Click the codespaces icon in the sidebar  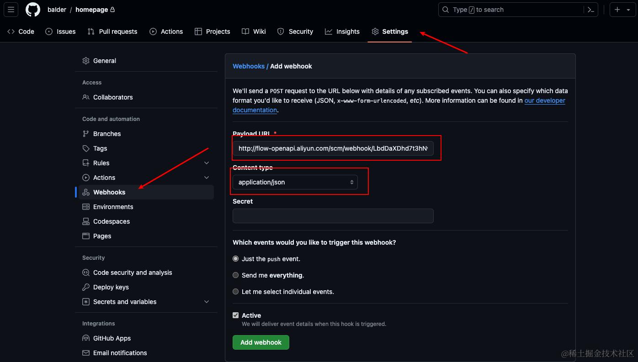pos(86,221)
